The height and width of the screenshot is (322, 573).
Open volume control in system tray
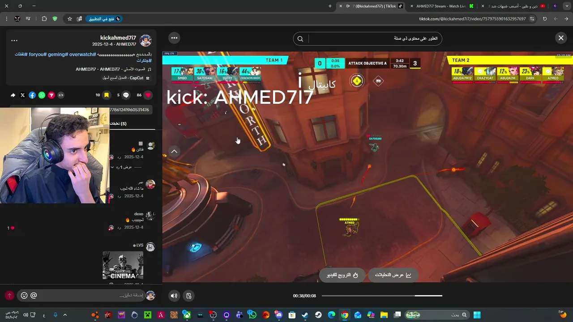tap(25, 315)
